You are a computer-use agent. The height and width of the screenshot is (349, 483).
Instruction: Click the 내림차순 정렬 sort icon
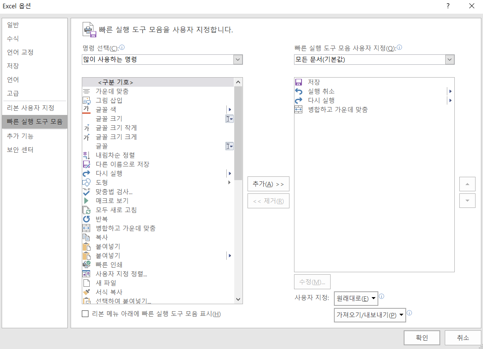86,155
